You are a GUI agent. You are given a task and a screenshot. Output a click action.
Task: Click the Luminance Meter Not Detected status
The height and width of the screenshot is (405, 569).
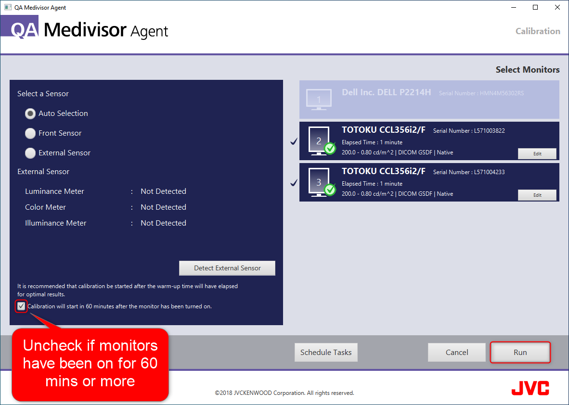pyautogui.click(x=163, y=191)
